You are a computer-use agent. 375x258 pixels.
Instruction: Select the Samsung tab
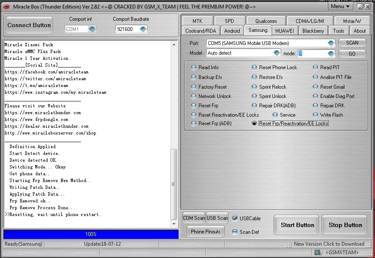[258, 30]
